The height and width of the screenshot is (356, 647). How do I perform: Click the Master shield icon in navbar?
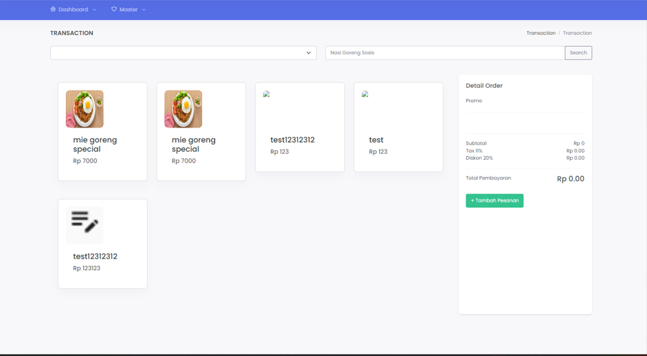click(114, 10)
